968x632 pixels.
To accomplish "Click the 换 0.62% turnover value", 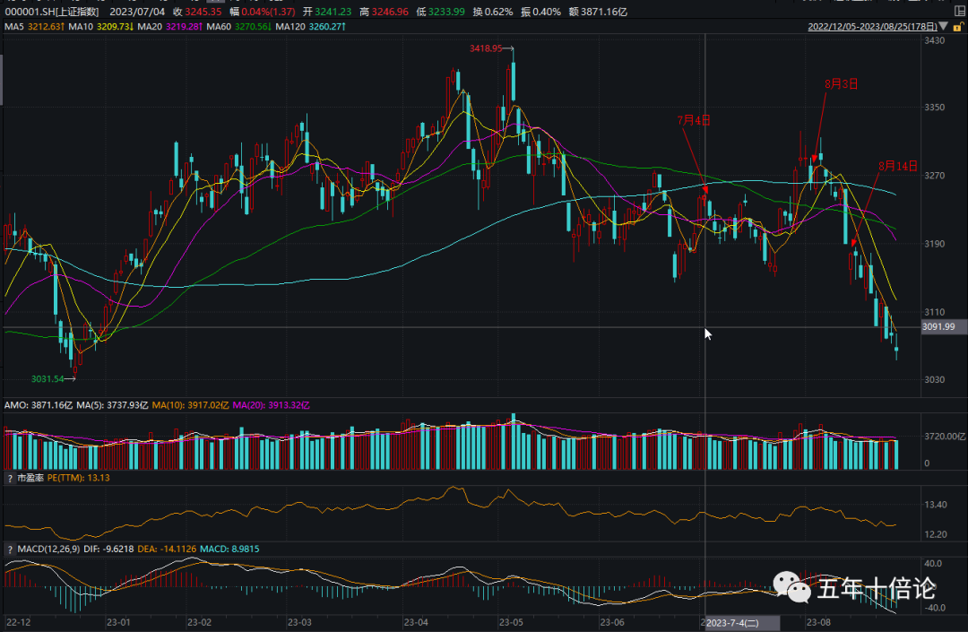I will click(x=493, y=12).
